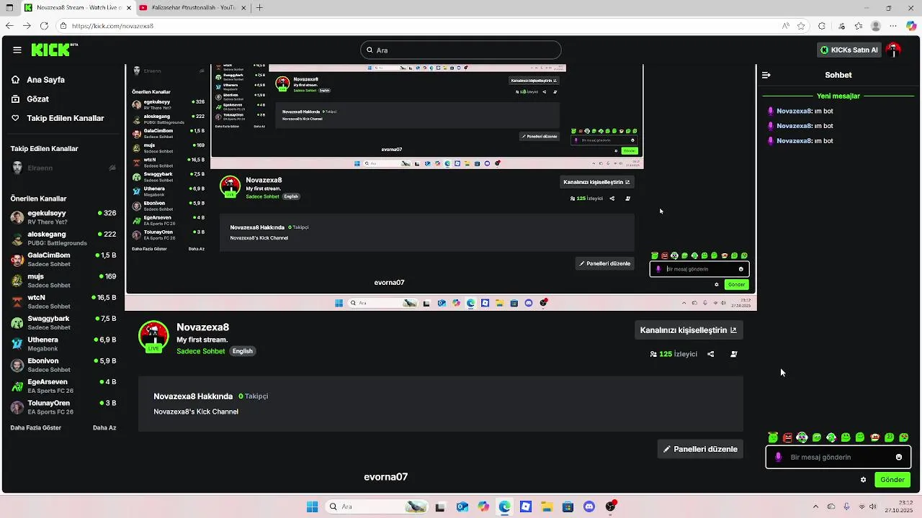Select the Novazexa8 Stream browser tab

(76, 8)
